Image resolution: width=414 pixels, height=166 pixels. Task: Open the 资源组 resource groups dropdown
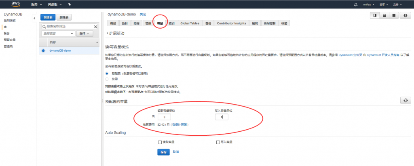(55, 4)
